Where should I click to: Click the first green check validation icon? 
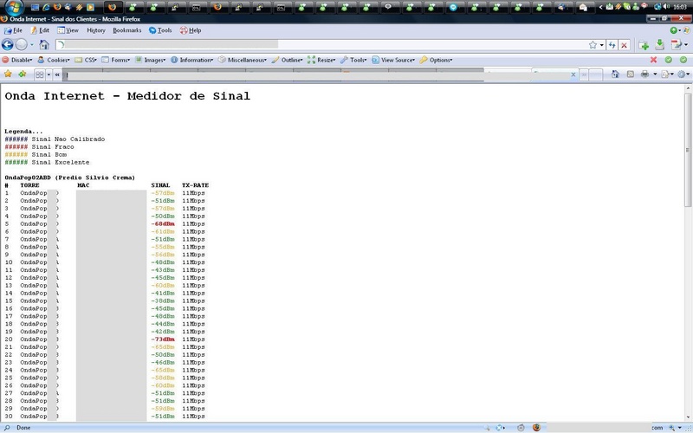668,60
